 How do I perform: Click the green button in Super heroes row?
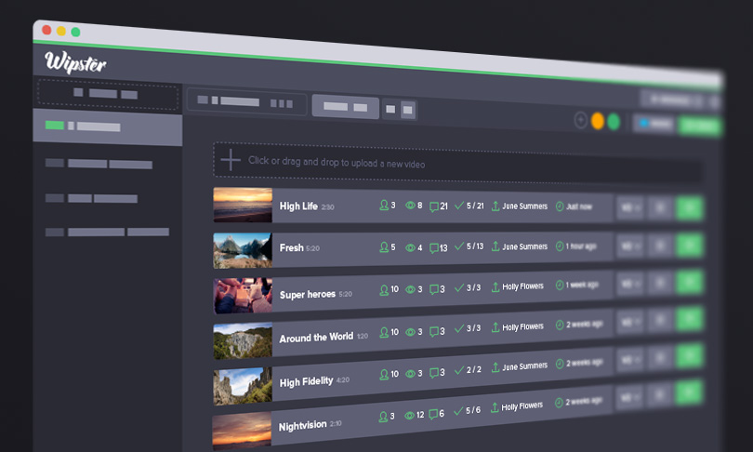click(689, 282)
